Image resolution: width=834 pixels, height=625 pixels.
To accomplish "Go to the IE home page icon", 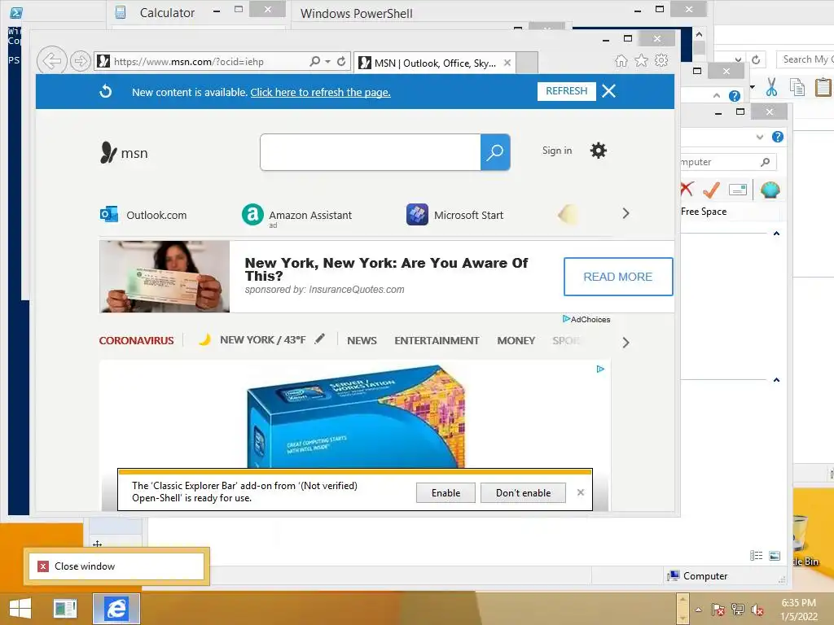I will 621,60.
